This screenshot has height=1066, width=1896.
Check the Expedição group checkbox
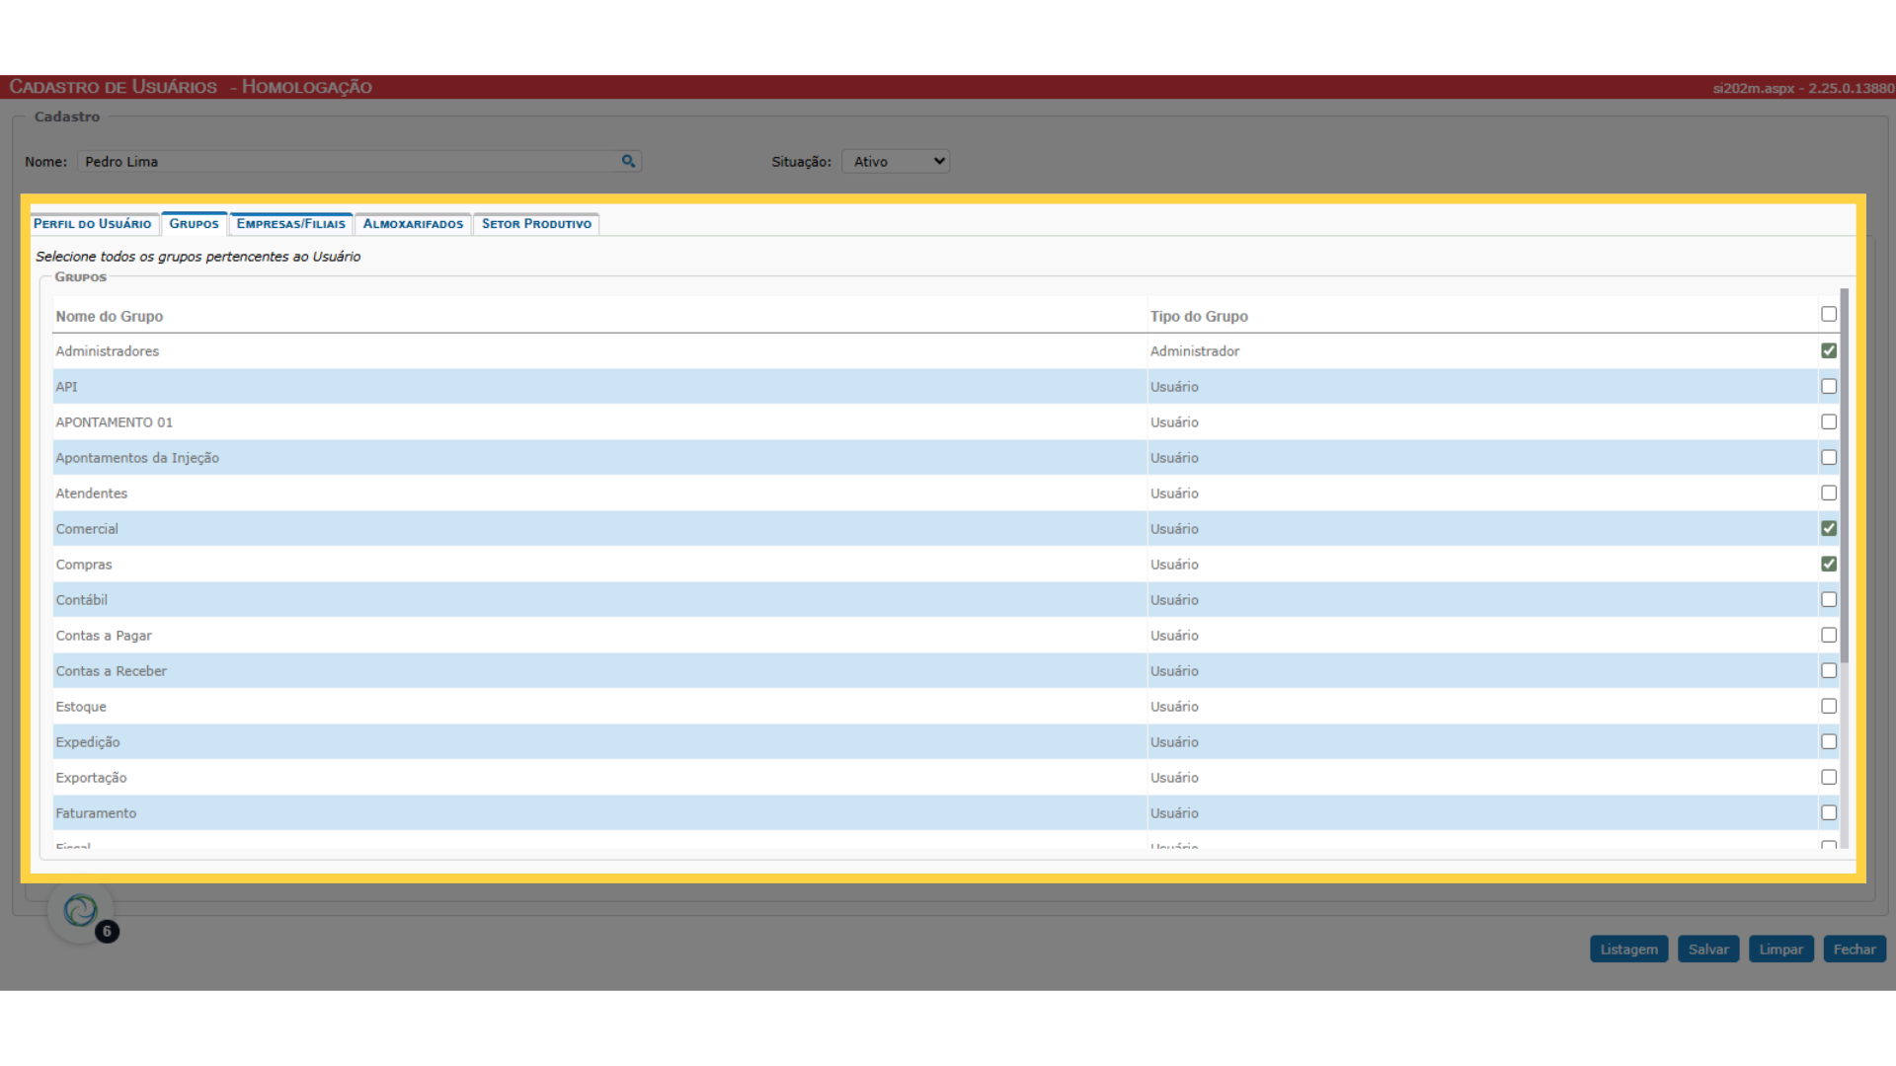[1829, 741]
